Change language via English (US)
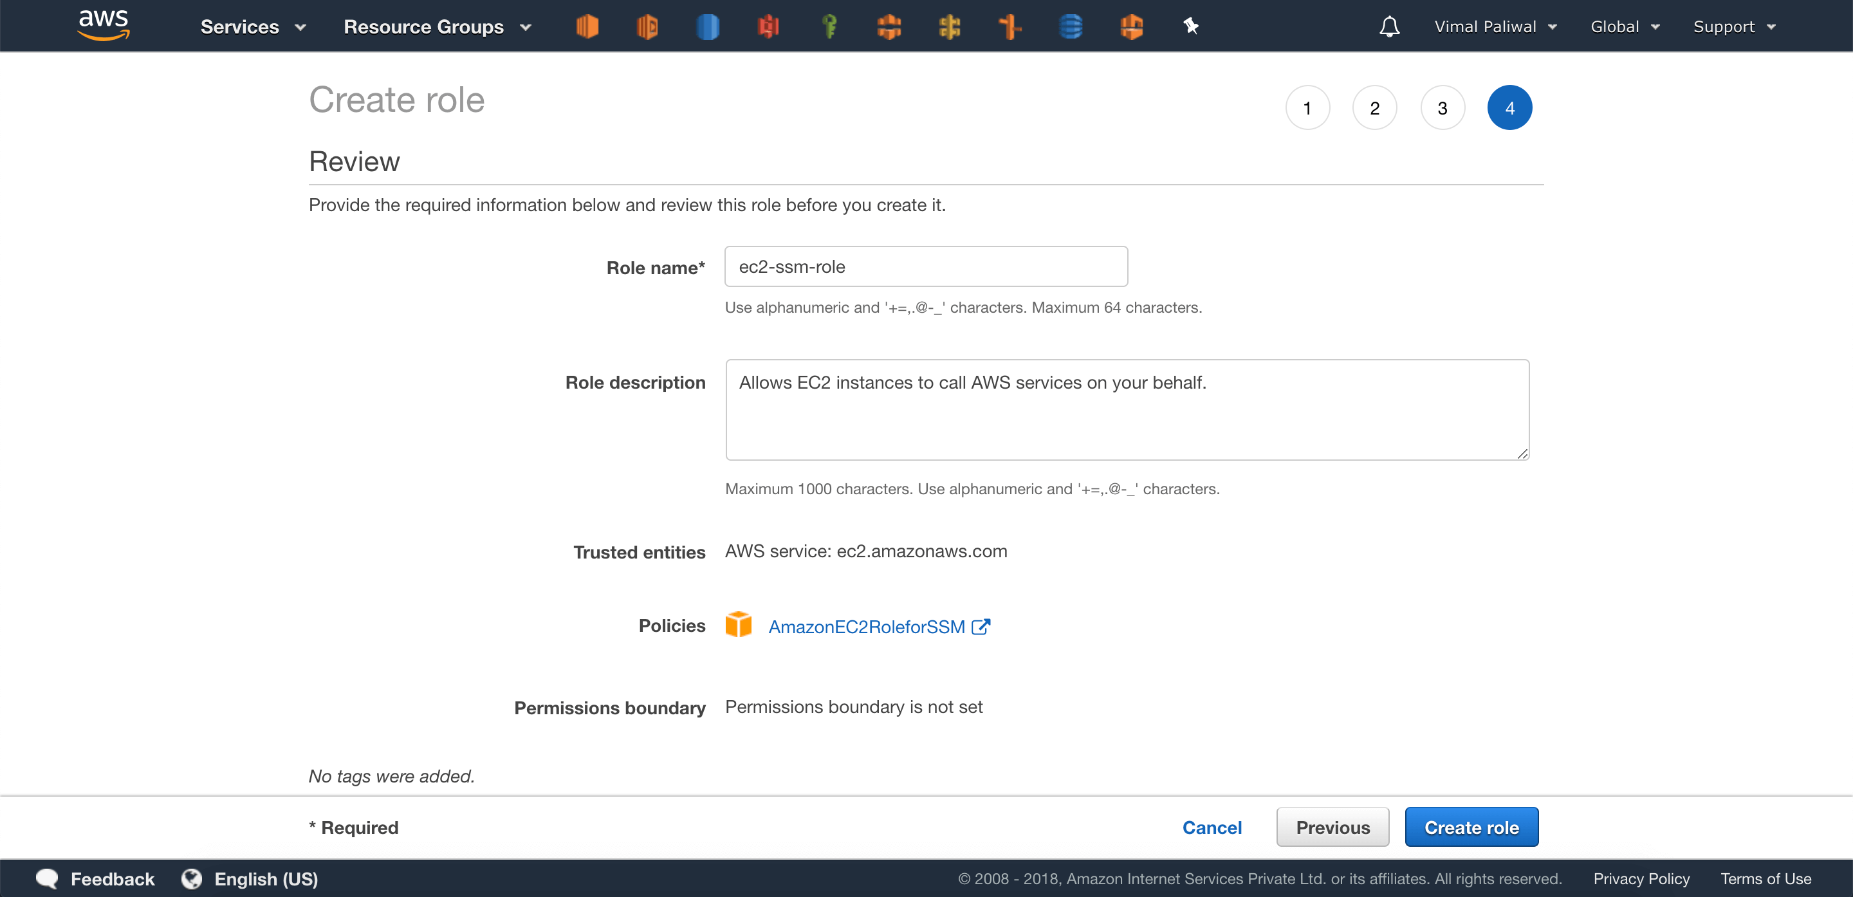Image resolution: width=1853 pixels, height=897 pixels. tap(266, 878)
